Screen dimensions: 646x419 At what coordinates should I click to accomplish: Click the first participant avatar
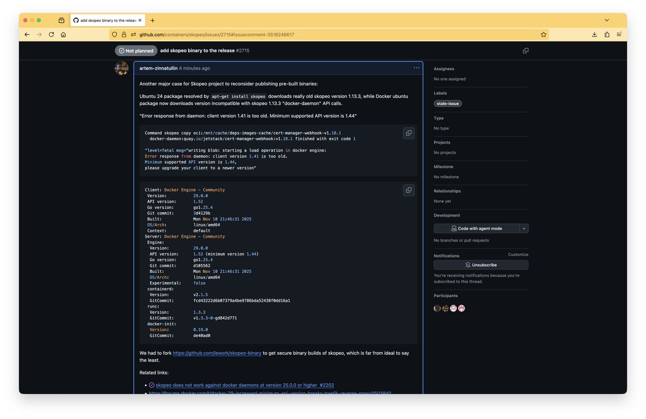(437, 308)
